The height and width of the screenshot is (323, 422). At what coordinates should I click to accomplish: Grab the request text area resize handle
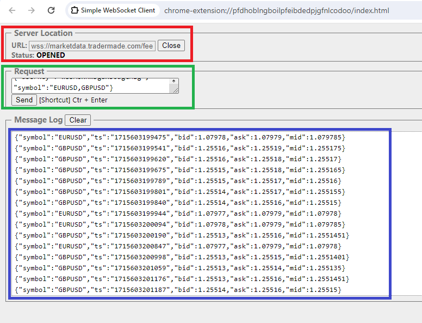176,90
